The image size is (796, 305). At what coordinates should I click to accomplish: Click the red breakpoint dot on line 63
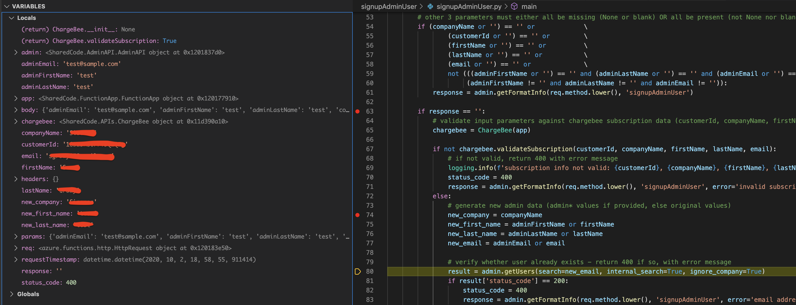(357, 111)
